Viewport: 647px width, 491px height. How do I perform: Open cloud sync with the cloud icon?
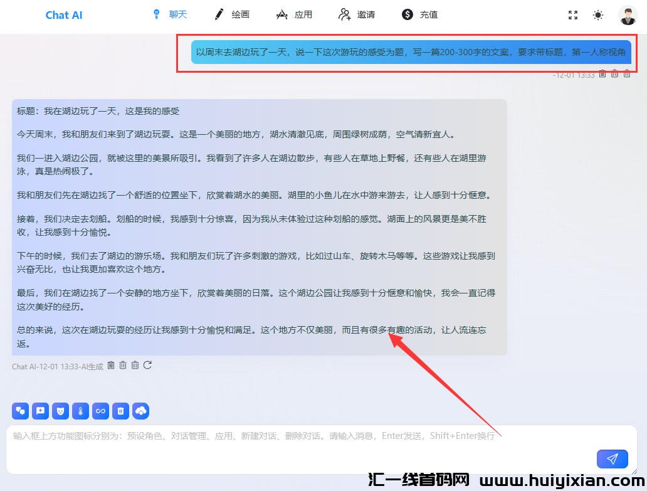pyautogui.click(x=140, y=411)
